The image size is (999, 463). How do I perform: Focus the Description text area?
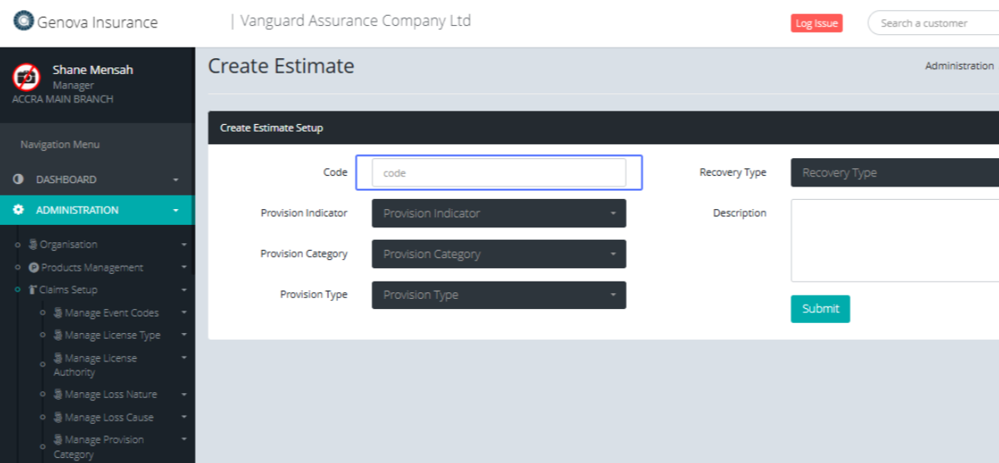(894, 241)
